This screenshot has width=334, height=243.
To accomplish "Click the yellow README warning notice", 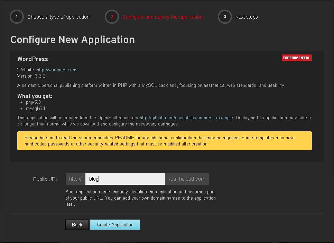I will tap(165, 141).
